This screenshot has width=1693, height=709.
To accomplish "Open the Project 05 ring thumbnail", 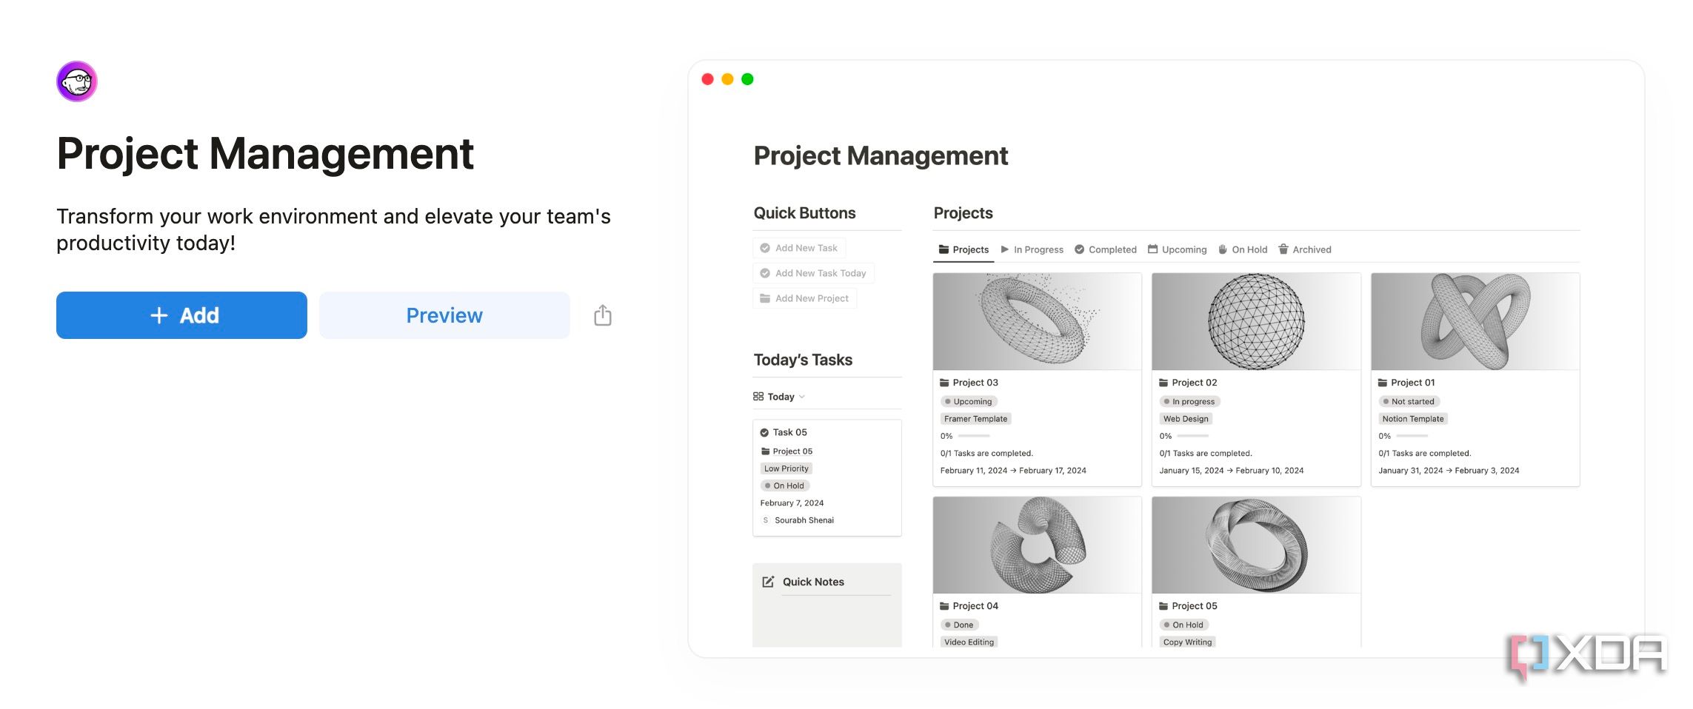I will click(x=1256, y=545).
